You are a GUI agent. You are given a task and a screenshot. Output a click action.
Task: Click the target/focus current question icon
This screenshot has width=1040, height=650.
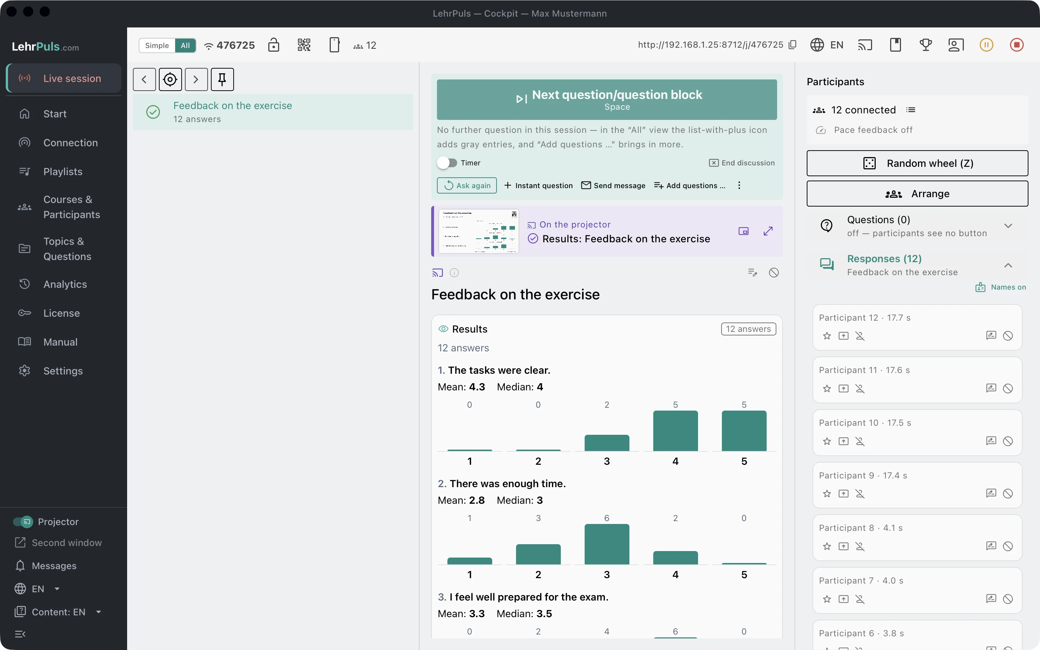(170, 79)
